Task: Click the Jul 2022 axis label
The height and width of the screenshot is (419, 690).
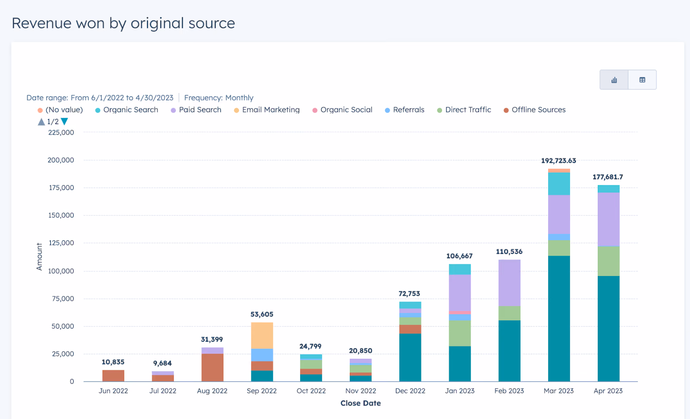Action: click(163, 391)
